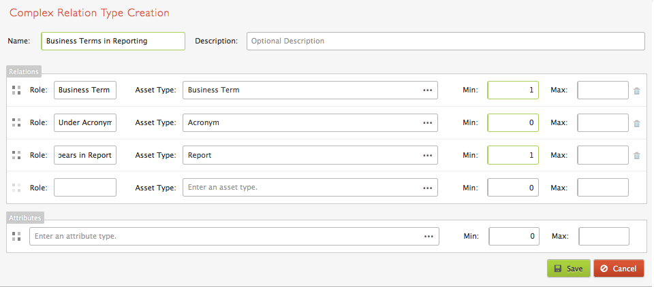The width and height of the screenshot is (654, 287).
Task: Click the Business Term asset type field
Action: [x=311, y=90]
